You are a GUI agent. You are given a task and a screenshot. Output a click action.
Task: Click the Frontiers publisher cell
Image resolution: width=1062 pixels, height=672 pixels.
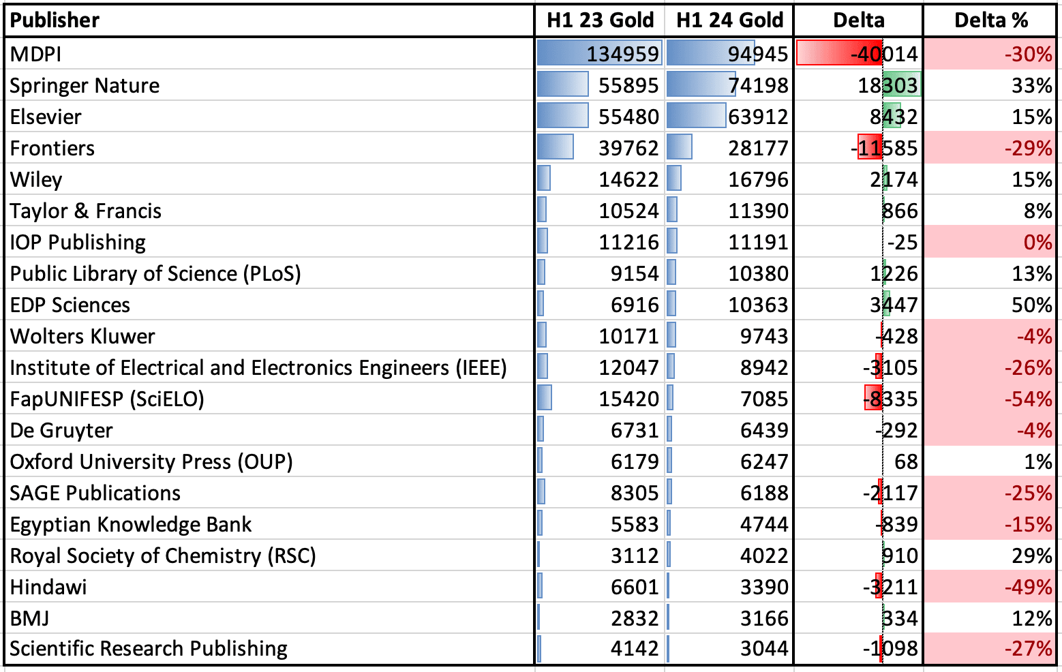click(x=269, y=147)
